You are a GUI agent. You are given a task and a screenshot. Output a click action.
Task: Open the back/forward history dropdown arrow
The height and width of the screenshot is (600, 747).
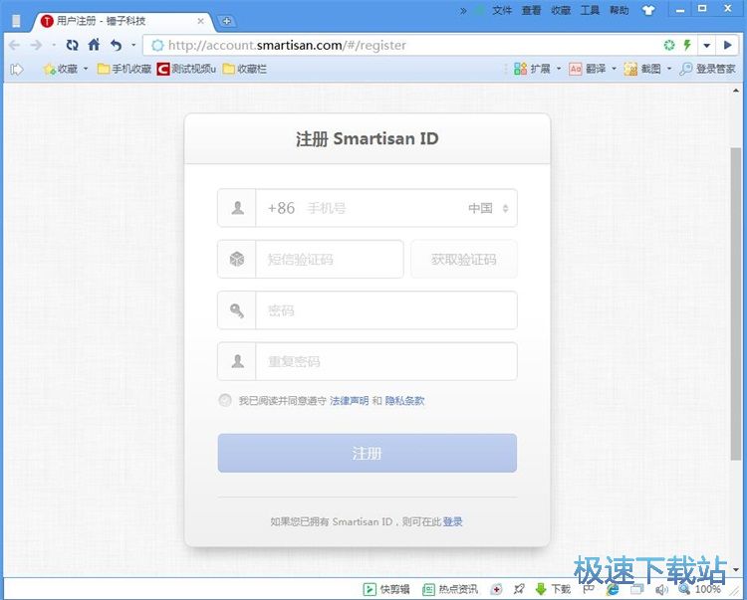54,45
